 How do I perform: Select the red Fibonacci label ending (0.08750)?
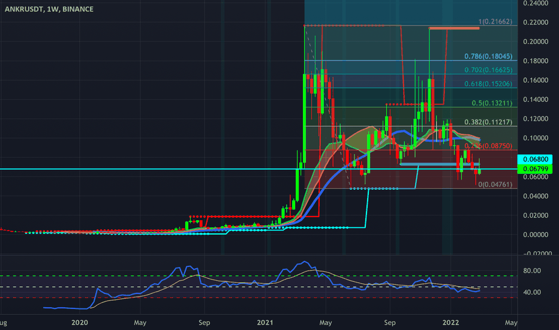pos(488,146)
